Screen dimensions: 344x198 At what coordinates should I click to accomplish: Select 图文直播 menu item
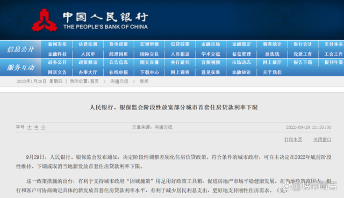click(x=149, y=62)
